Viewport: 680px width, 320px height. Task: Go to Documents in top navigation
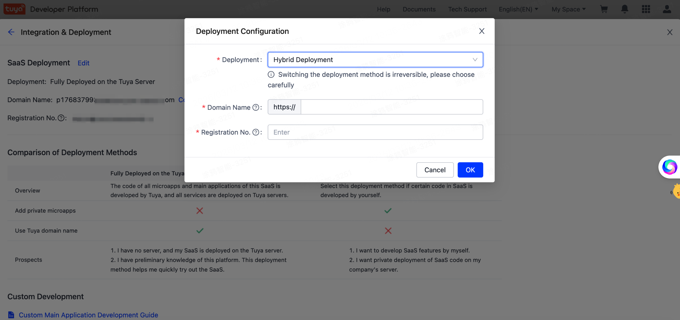(419, 9)
